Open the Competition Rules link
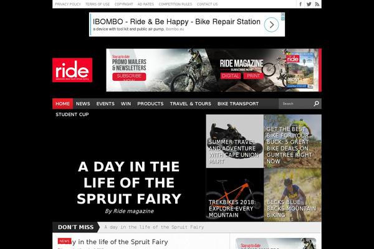The image size is (374, 249). [x=175, y=4]
